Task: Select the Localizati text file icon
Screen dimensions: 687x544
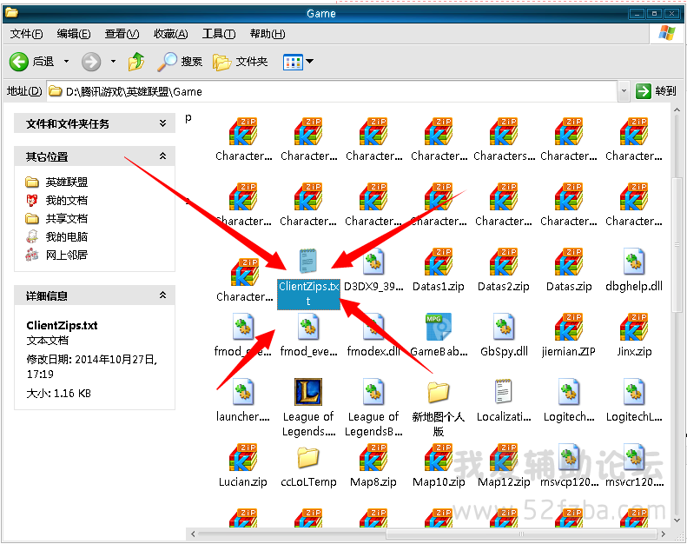Action: coord(504,391)
